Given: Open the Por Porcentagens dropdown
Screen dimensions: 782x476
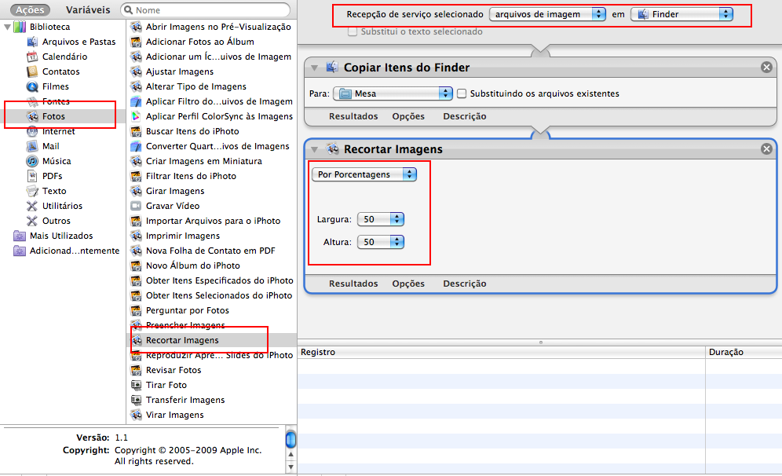Looking at the screenshot, I should 364,174.
